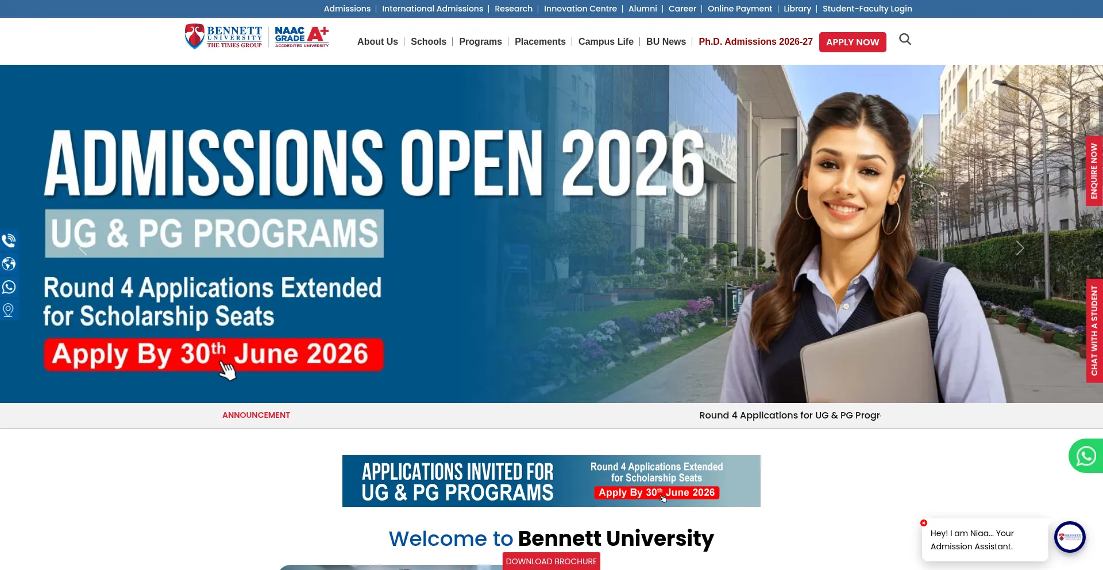
Task: Click the Welcome to Bennett University heading
Action: (x=551, y=538)
